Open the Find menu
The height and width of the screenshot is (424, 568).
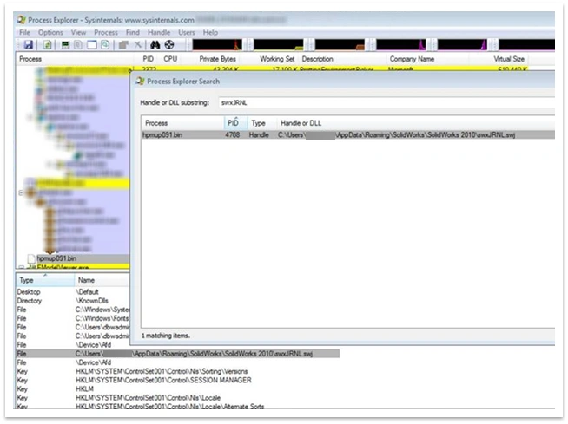point(133,33)
